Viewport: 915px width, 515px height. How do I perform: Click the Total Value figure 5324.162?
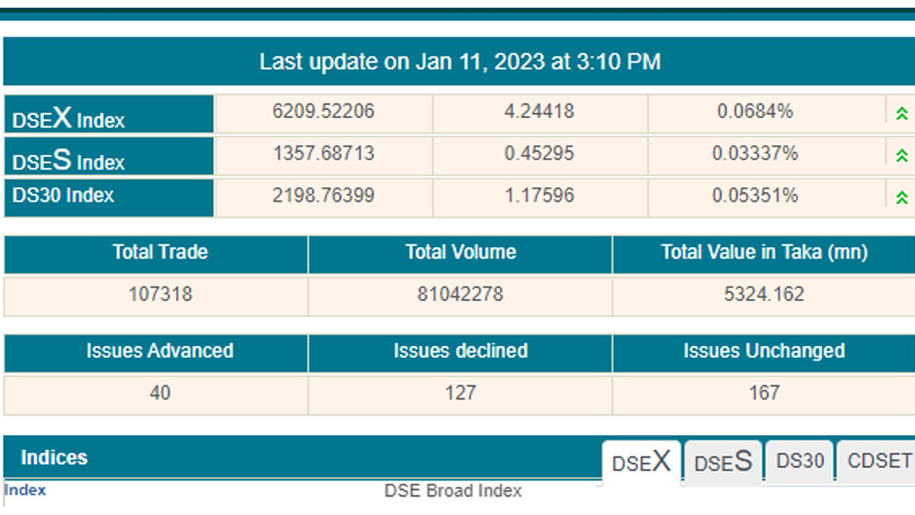click(x=763, y=294)
